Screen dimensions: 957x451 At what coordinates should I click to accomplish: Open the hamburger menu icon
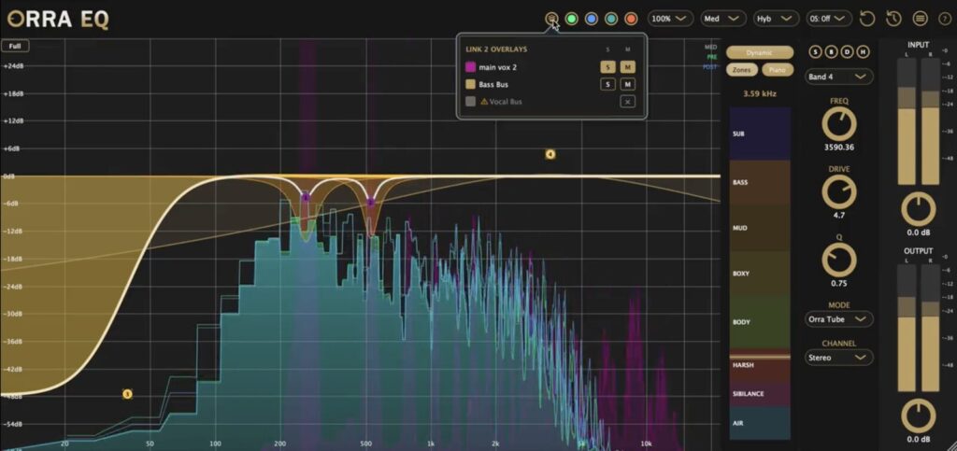(920, 19)
